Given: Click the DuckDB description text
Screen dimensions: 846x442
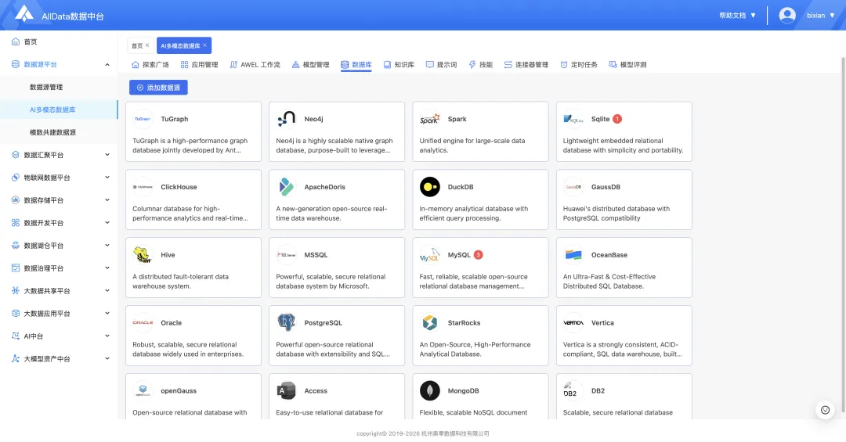Looking at the screenshot, I should 474,214.
